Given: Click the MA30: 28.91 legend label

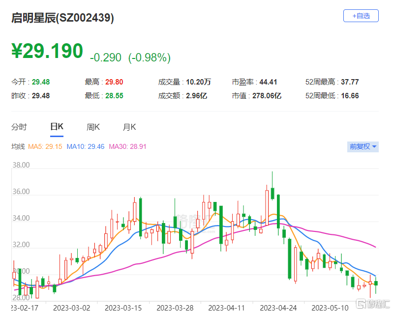Looking at the screenshot, I should [x=127, y=146].
